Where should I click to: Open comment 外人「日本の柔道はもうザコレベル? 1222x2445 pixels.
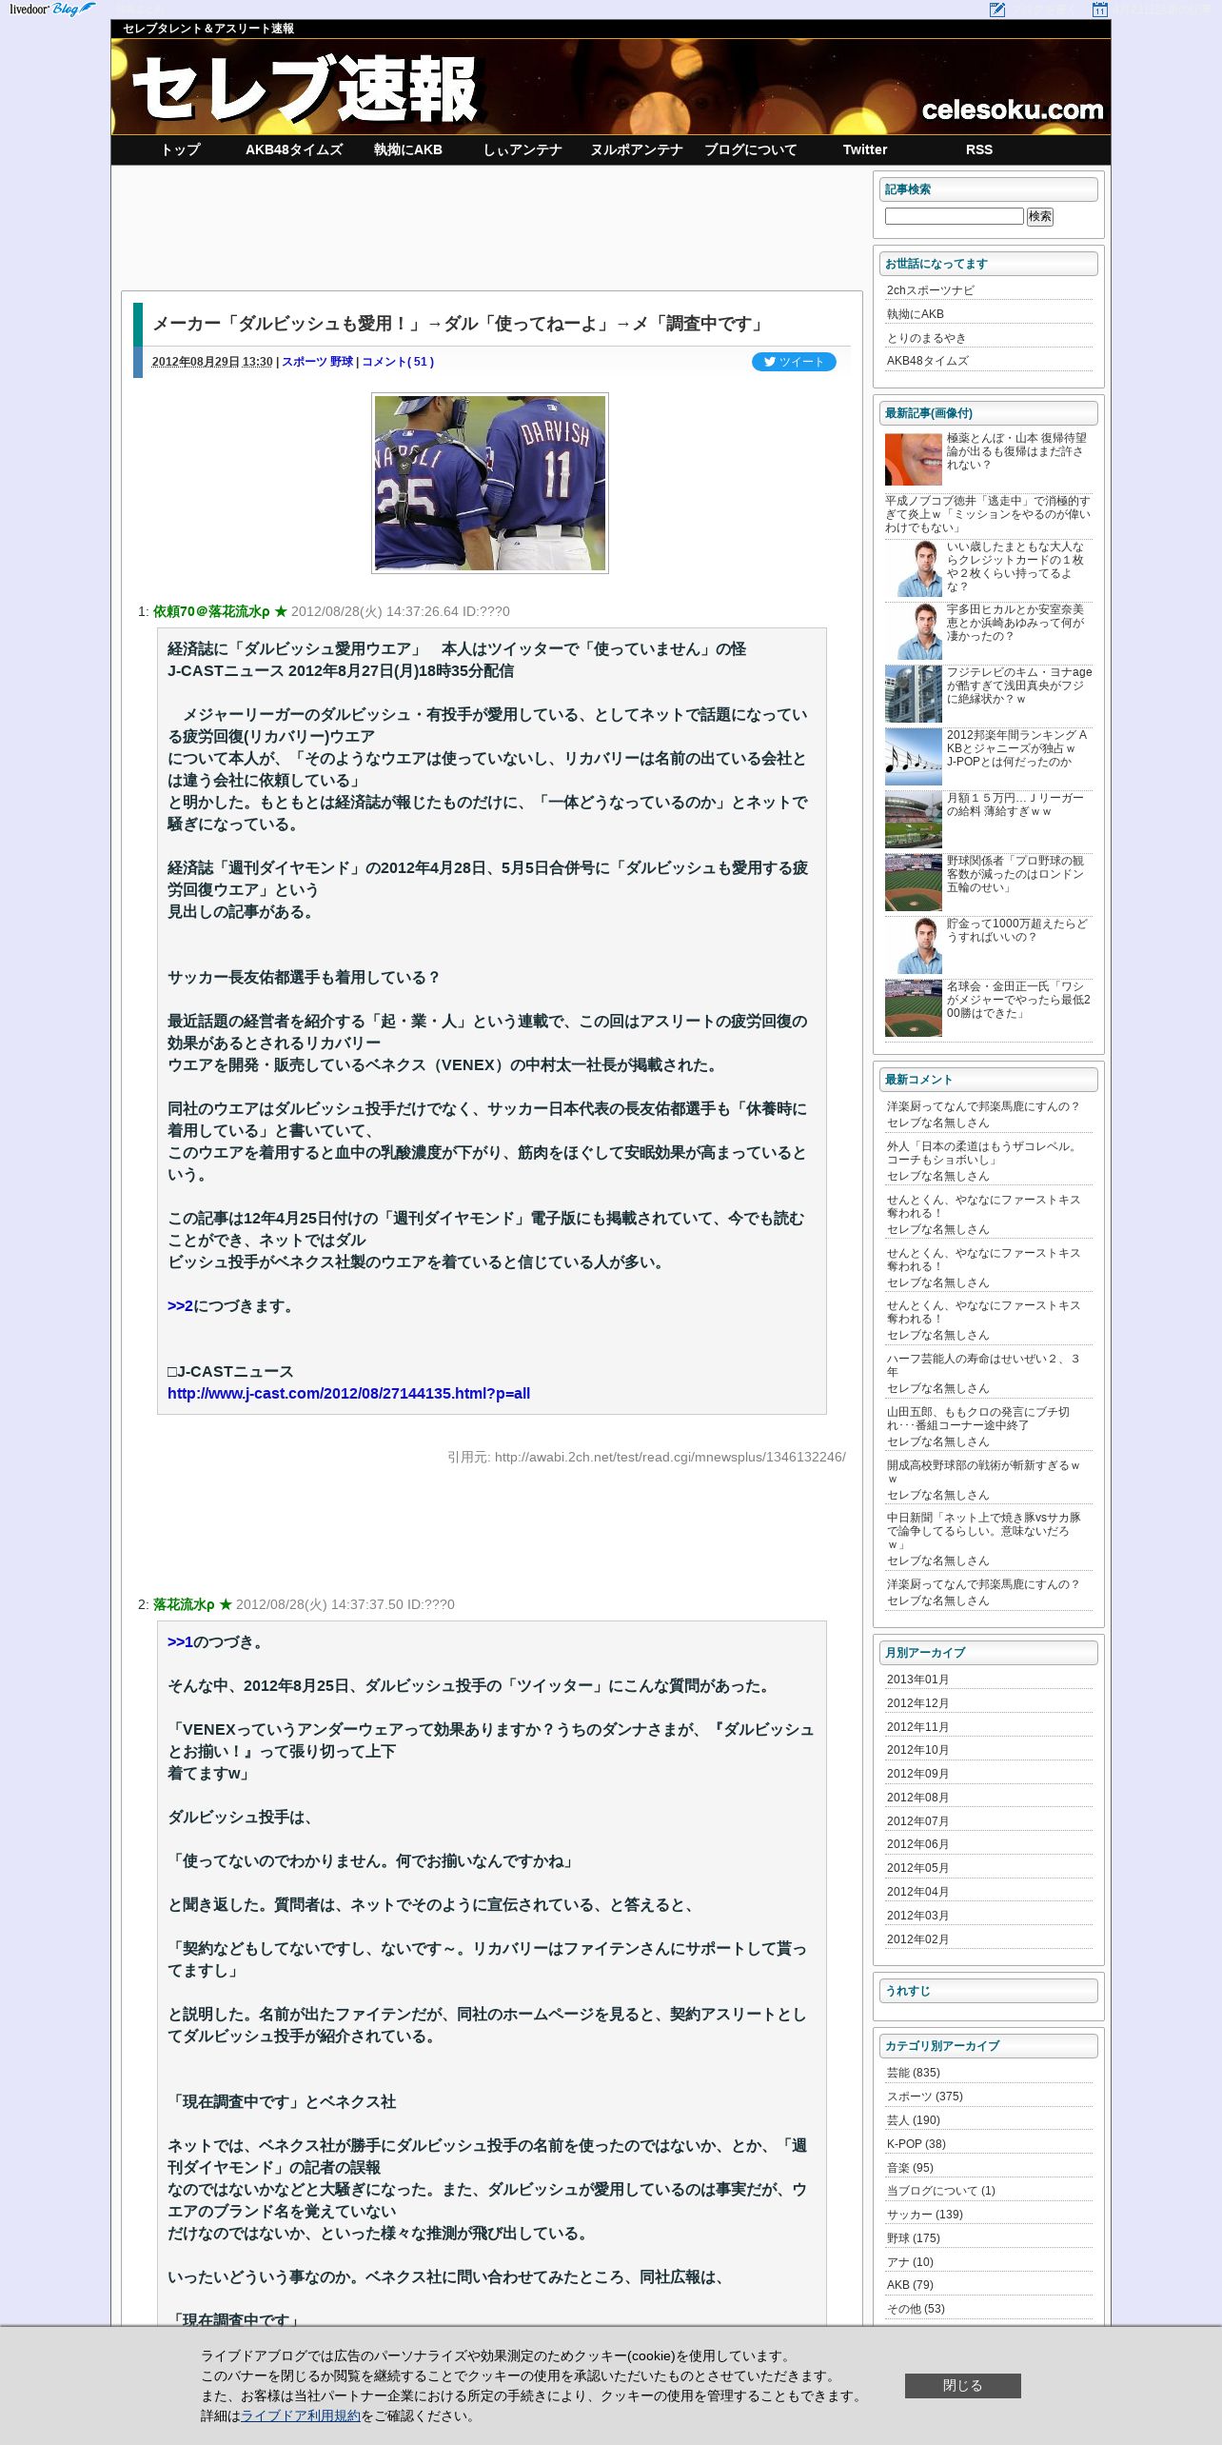984,1153
